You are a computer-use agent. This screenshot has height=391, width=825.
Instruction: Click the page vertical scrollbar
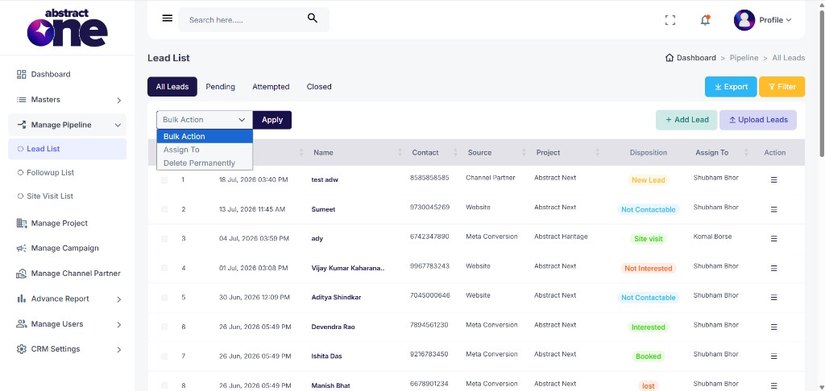pyautogui.click(x=821, y=84)
